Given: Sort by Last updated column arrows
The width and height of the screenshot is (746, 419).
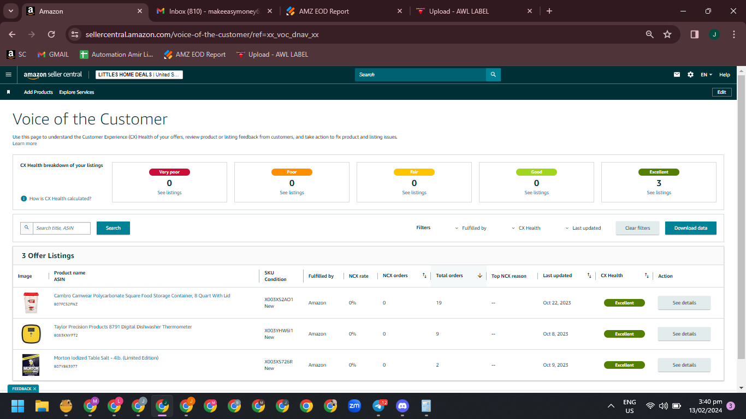Looking at the screenshot, I should pyautogui.click(x=589, y=276).
